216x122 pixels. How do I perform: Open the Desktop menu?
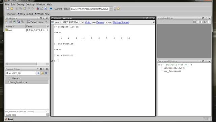coord(30,4)
